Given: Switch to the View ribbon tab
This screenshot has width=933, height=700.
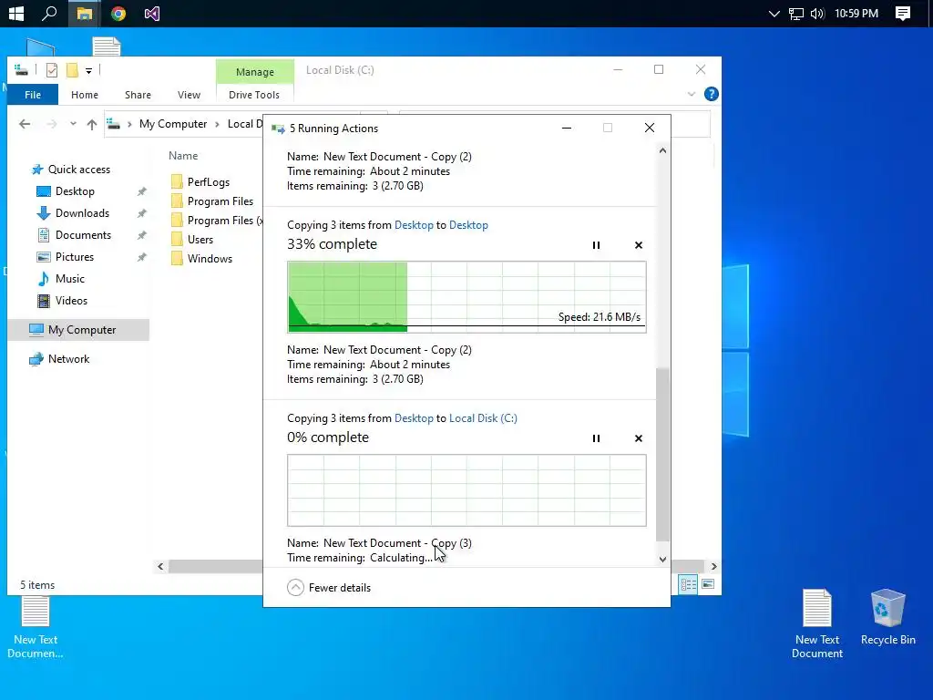Looking at the screenshot, I should (189, 95).
